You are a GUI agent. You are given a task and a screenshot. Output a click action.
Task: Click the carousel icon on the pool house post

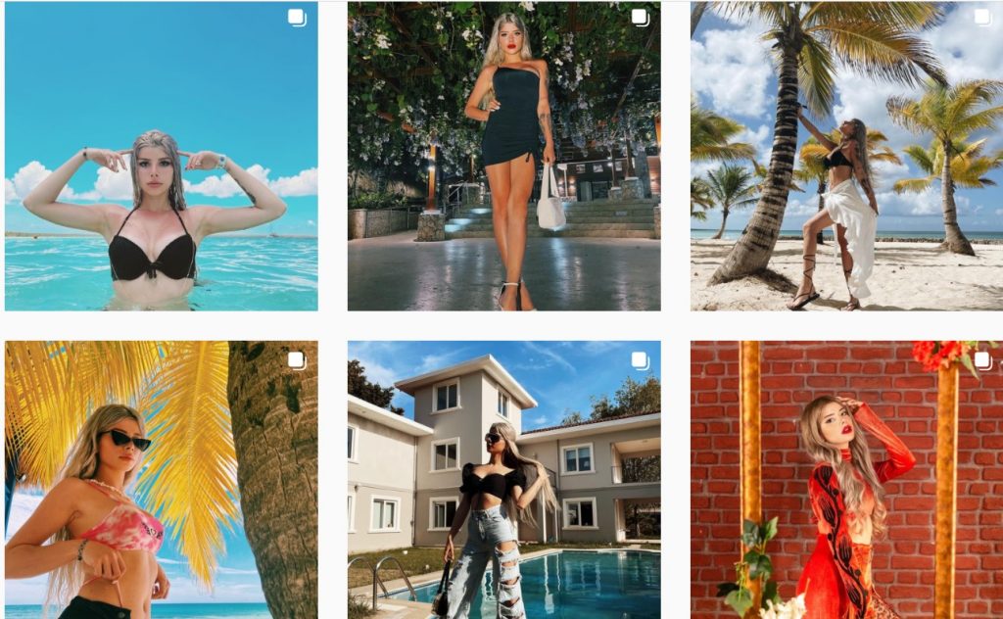click(640, 360)
